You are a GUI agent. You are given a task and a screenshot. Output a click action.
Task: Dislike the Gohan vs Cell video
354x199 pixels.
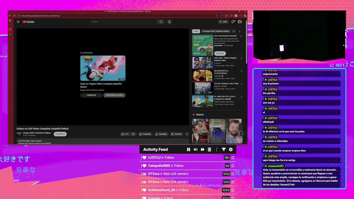click(x=133, y=134)
